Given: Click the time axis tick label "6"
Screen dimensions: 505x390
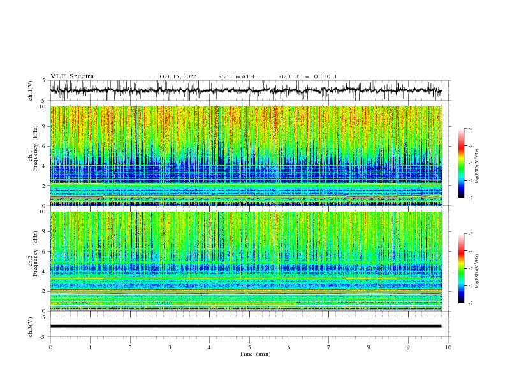Looking at the screenshot, I should (x=289, y=347).
